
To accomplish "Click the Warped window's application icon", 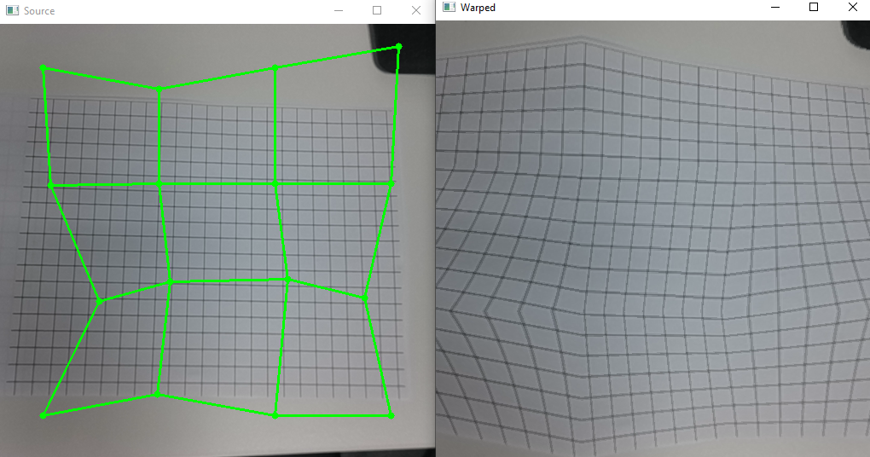I will pos(449,7).
